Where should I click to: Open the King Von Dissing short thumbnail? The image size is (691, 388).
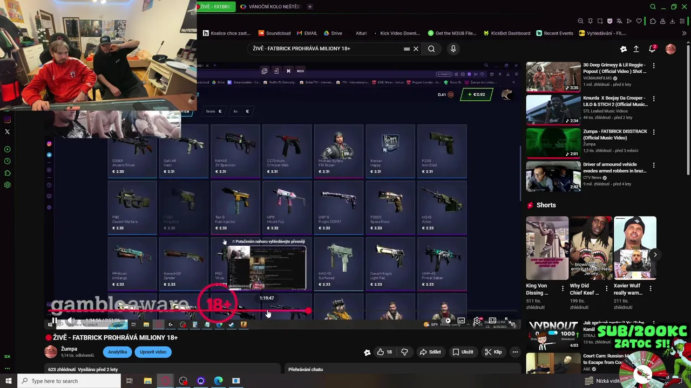tap(547, 248)
